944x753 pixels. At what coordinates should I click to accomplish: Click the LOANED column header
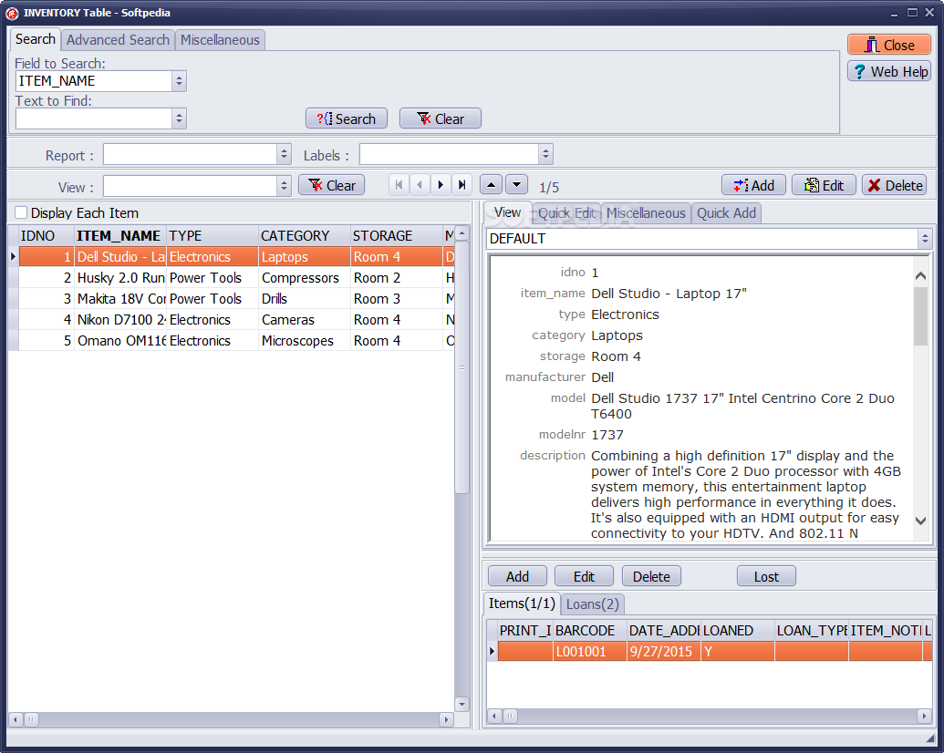point(738,630)
